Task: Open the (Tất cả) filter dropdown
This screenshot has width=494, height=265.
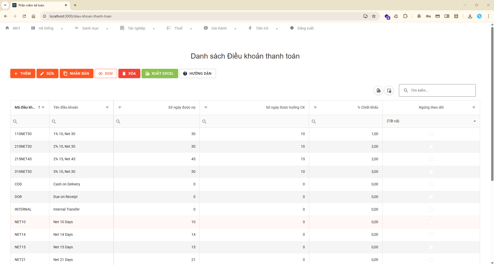Action: 431,121
